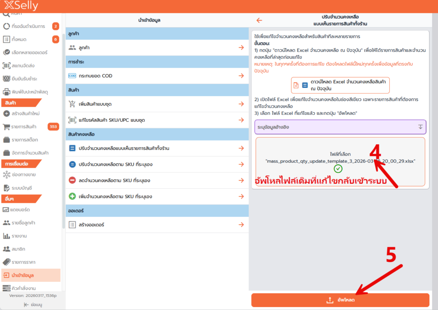The width and height of the screenshot is (438, 310).
Task: Open แดชบอร์ด from the sidebar
Action: pos(21,209)
